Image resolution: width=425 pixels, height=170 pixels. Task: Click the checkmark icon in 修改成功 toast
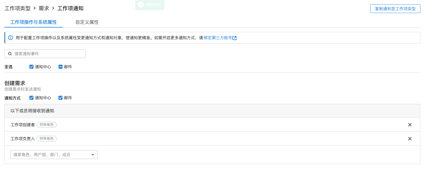point(141,4)
